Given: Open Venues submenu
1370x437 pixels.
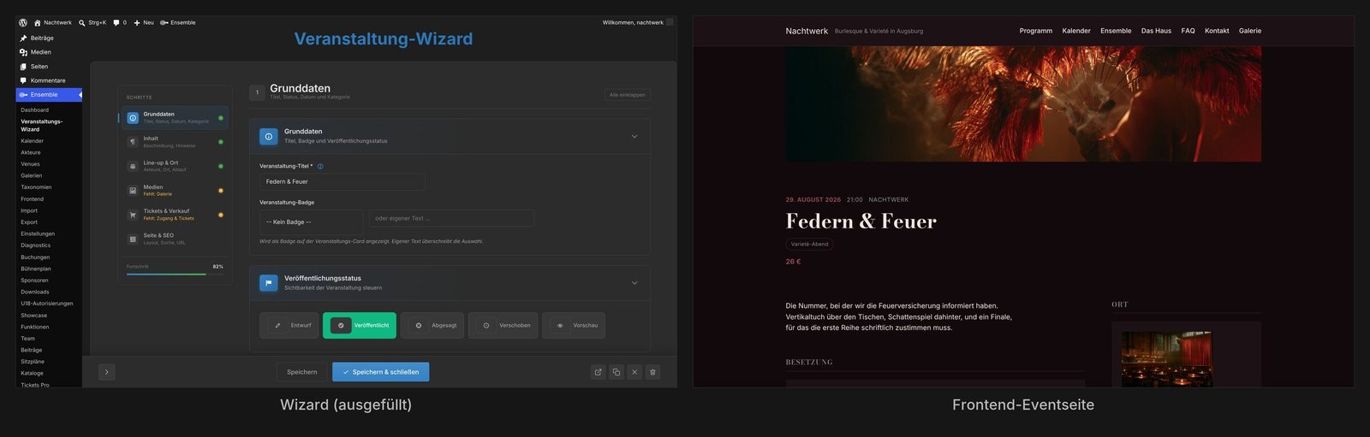Looking at the screenshot, I should [31, 164].
